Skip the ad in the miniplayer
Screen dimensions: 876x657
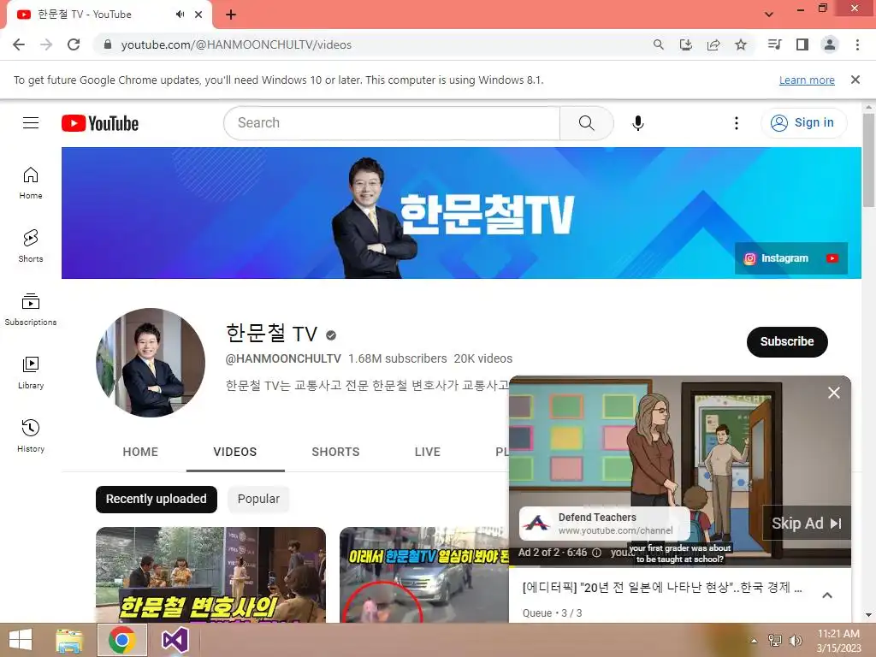(806, 523)
